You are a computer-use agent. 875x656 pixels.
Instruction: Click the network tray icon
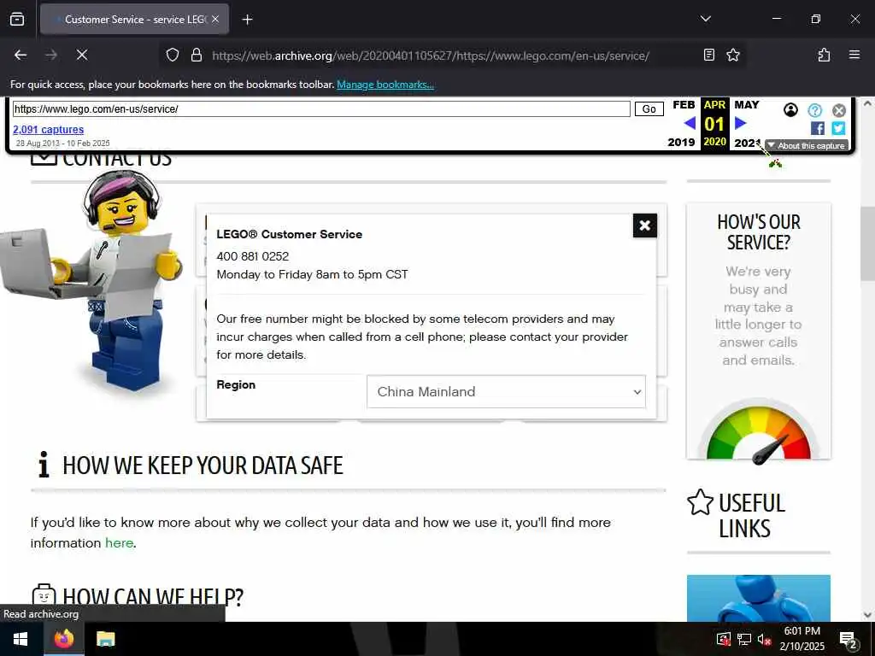click(x=744, y=639)
